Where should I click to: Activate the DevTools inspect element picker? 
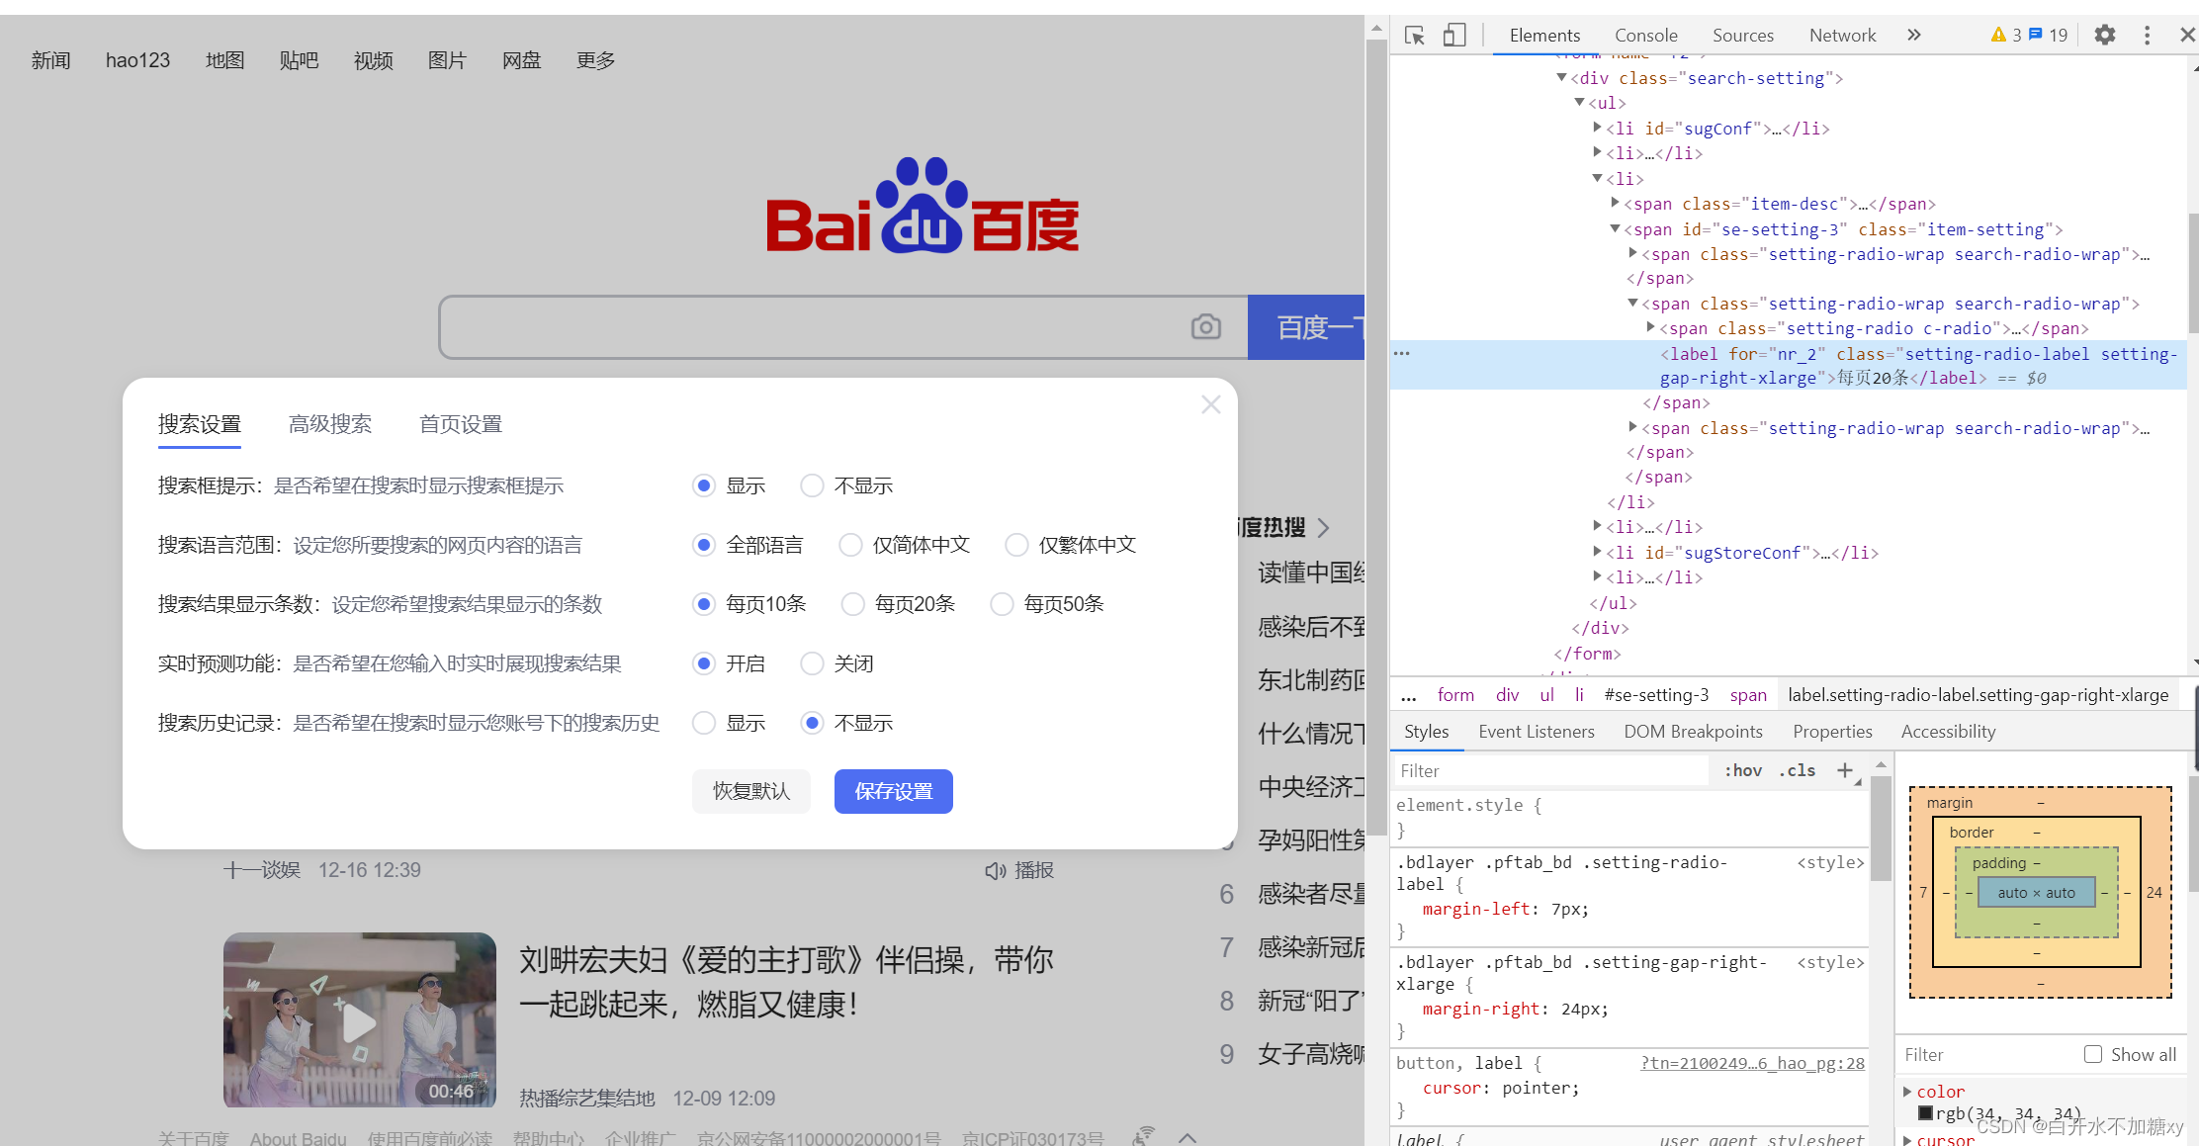point(1415,36)
